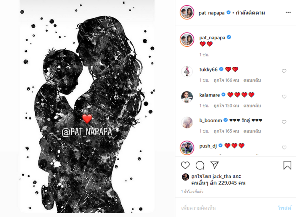
Task: Focus the เพิ่มความคิดเห็น comment field
Action: point(226,208)
